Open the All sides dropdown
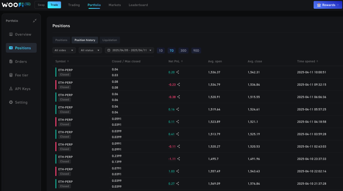 (64, 50)
